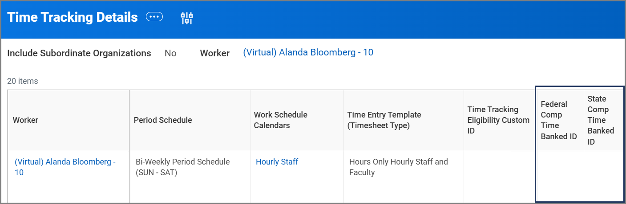Click the filter settings sliders icon
626x204 pixels.
pyautogui.click(x=186, y=18)
